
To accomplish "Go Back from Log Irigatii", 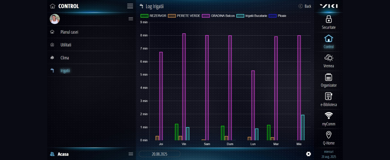I will (305, 6).
